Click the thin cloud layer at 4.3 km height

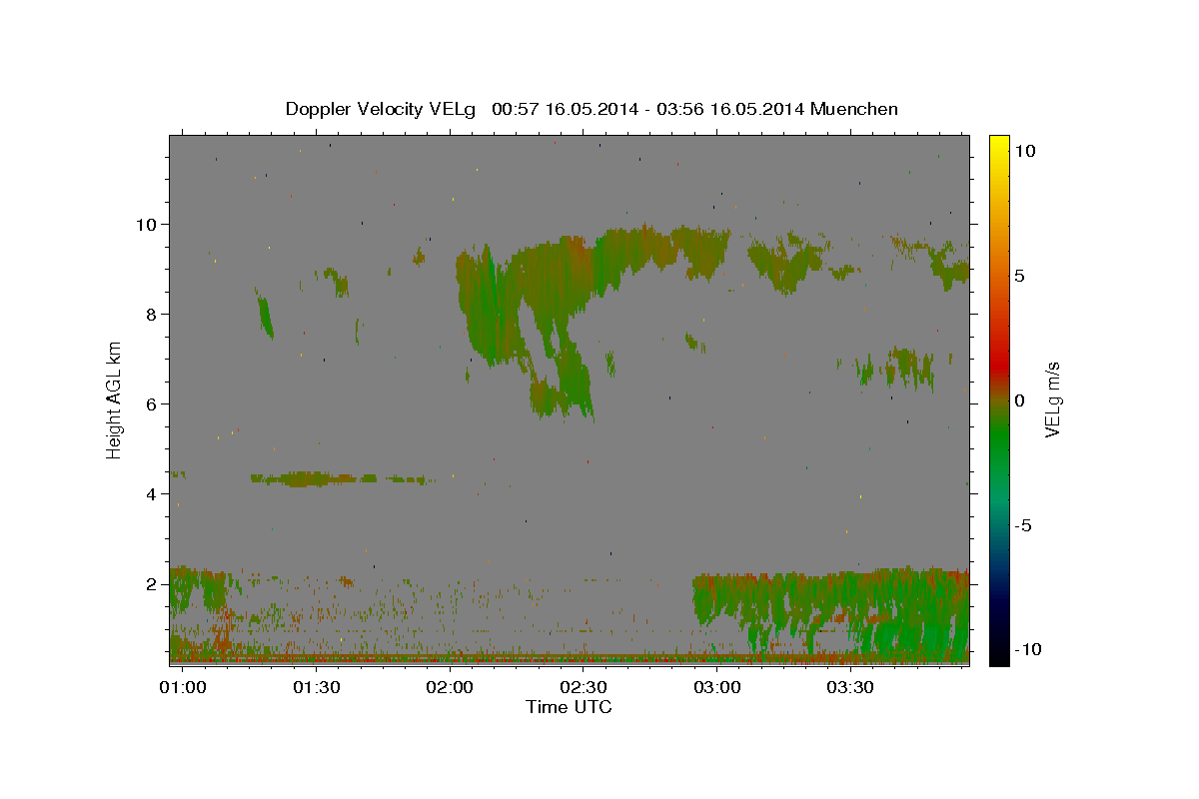[340, 479]
